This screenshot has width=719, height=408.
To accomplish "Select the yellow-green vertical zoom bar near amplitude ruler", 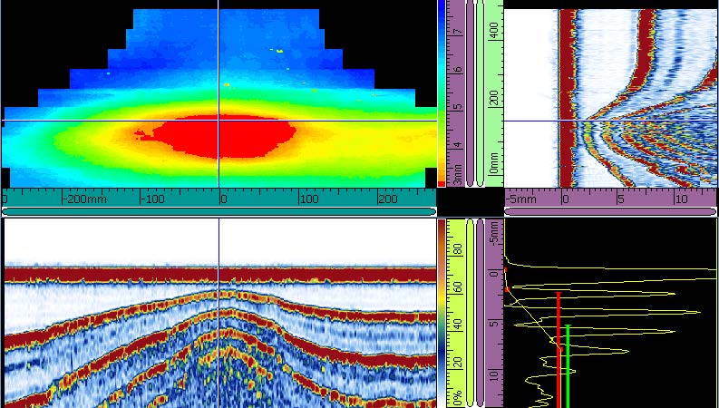I will (x=470, y=313).
